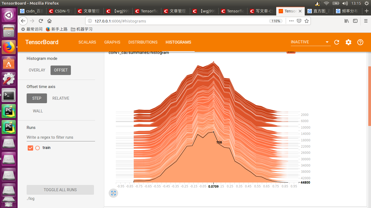Open the INACTIVE runs dropdown
This screenshot has height=208, width=371.
pyautogui.click(x=310, y=42)
